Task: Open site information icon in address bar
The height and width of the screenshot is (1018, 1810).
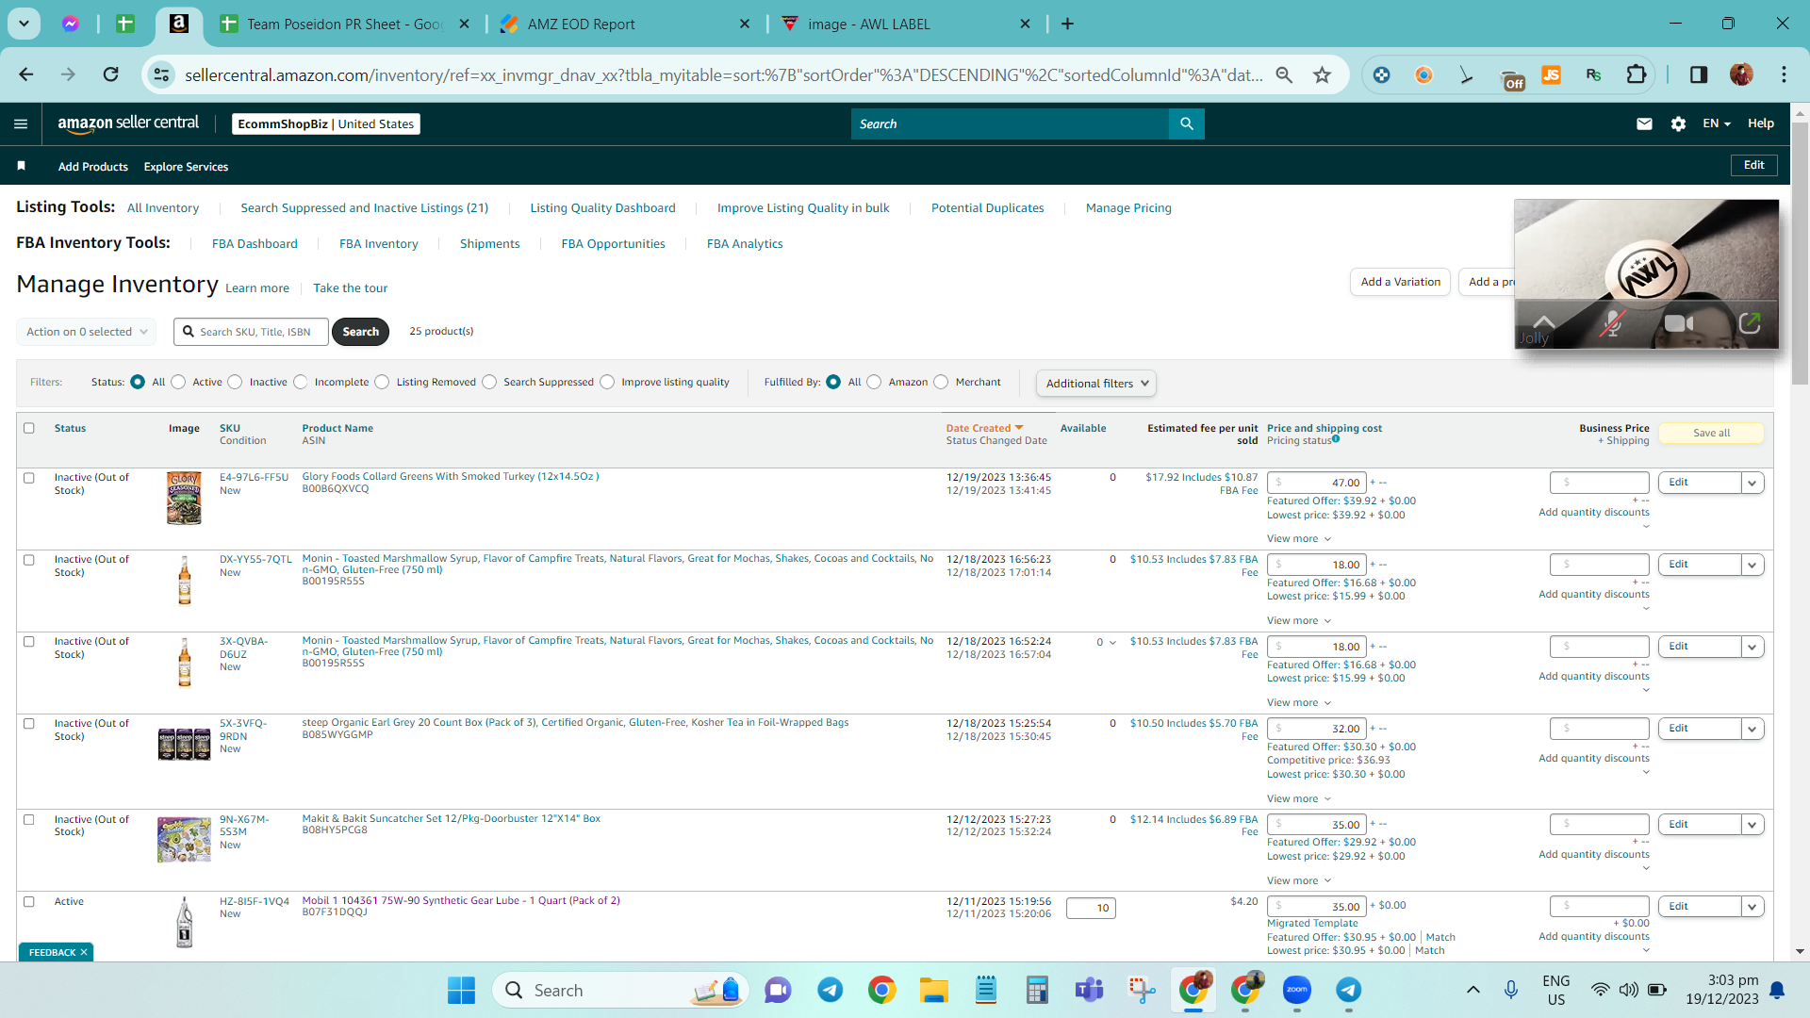Action: 162,74
